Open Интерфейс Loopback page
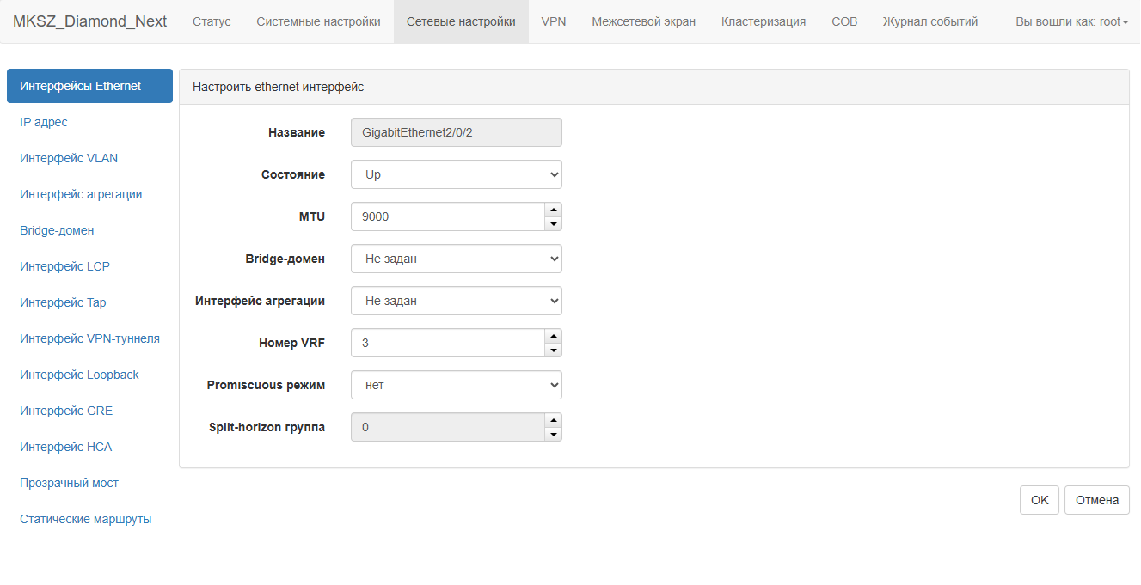This screenshot has width=1141, height=585. click(x=89, y=375)
